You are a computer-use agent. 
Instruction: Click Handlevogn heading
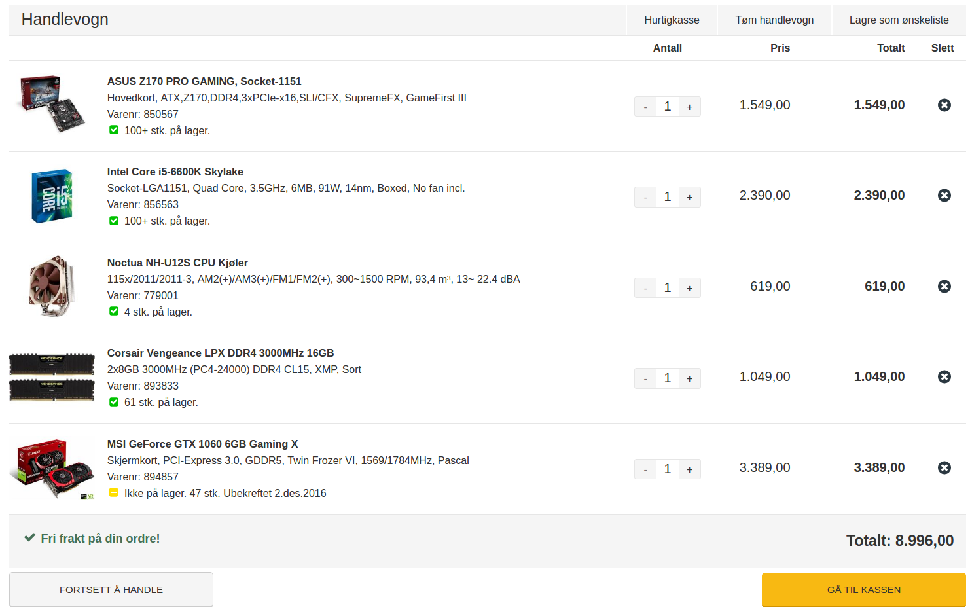point(65,20)
